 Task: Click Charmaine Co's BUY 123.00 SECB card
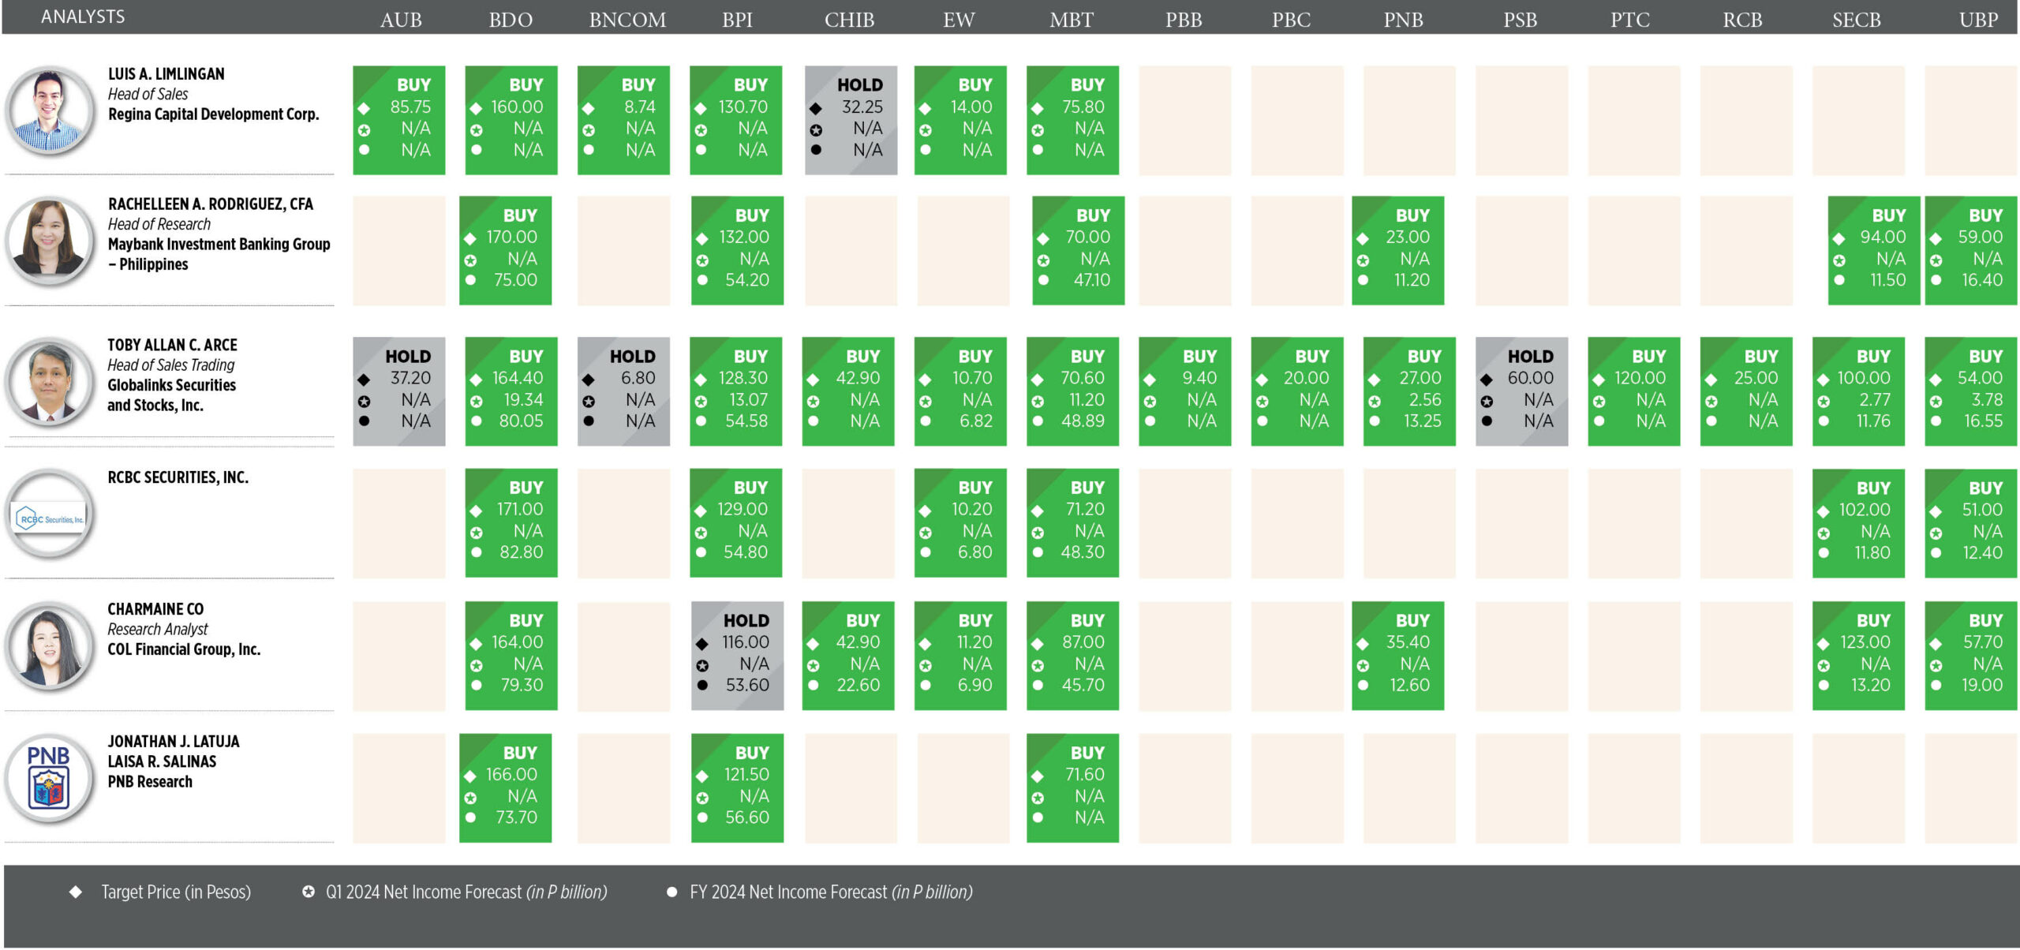(1858, 656)
